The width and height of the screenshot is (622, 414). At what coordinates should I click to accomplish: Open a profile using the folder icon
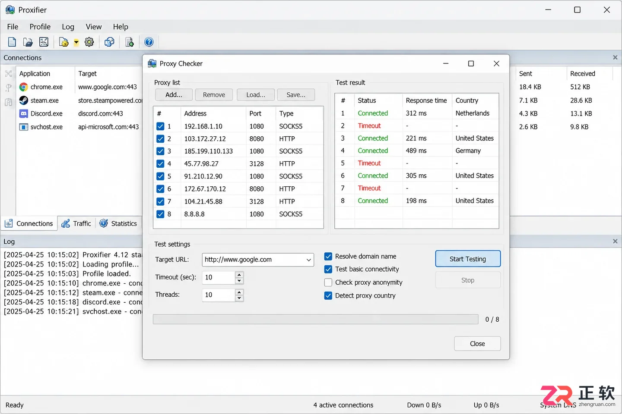28,42
